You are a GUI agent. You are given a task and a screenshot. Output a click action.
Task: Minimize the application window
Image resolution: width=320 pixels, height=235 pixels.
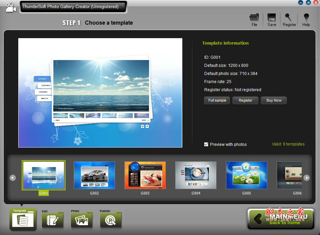tap(300, 3)
